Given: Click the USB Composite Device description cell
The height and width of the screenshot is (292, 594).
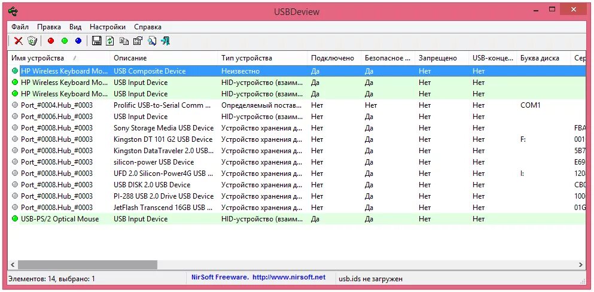Looking at the screenshot, I should [150, 71].
